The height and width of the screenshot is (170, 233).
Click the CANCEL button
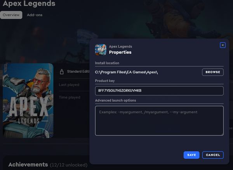(213, 155)
